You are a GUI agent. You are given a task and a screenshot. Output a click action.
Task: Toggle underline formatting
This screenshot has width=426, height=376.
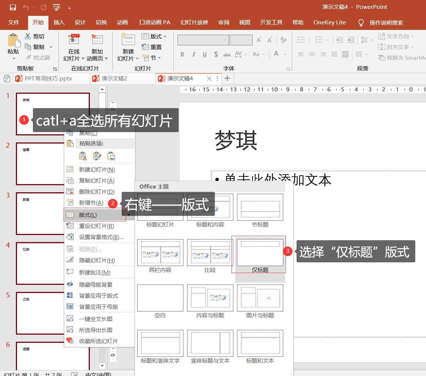point(204,54)
